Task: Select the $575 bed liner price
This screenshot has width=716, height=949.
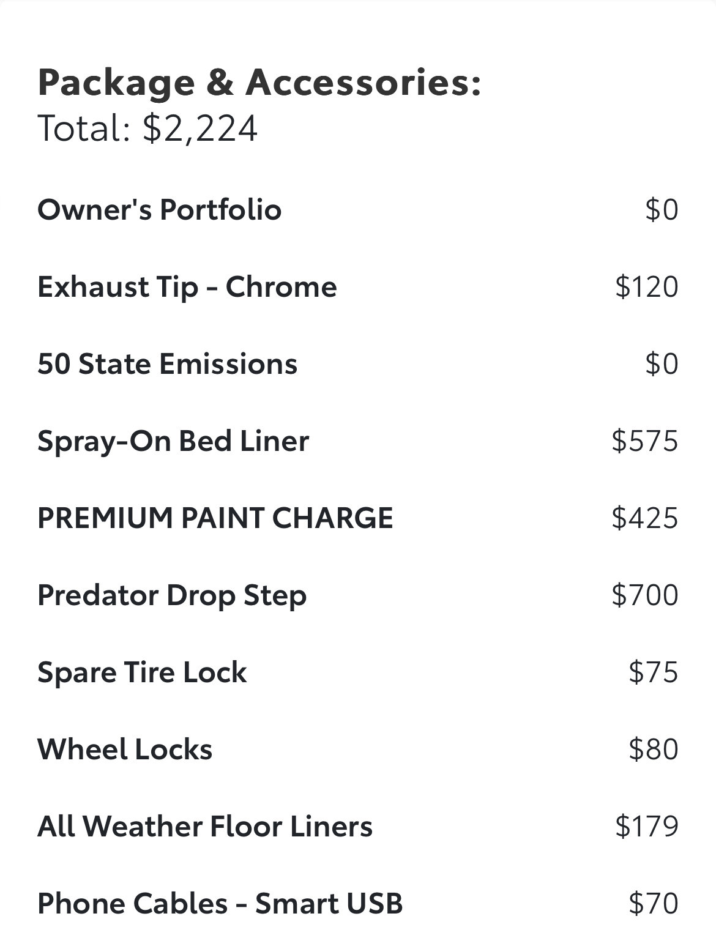Action: [645, 441]
